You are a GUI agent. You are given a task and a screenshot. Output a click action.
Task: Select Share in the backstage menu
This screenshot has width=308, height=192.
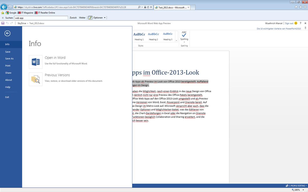coord(11,73)
